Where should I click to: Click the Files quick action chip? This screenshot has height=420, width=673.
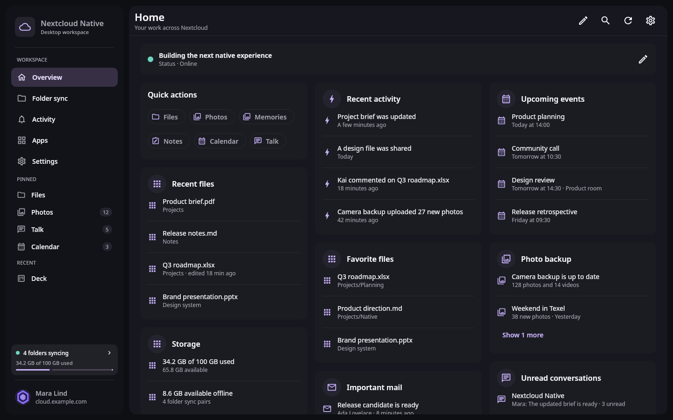pyautogui.click(x=166, y=117)
